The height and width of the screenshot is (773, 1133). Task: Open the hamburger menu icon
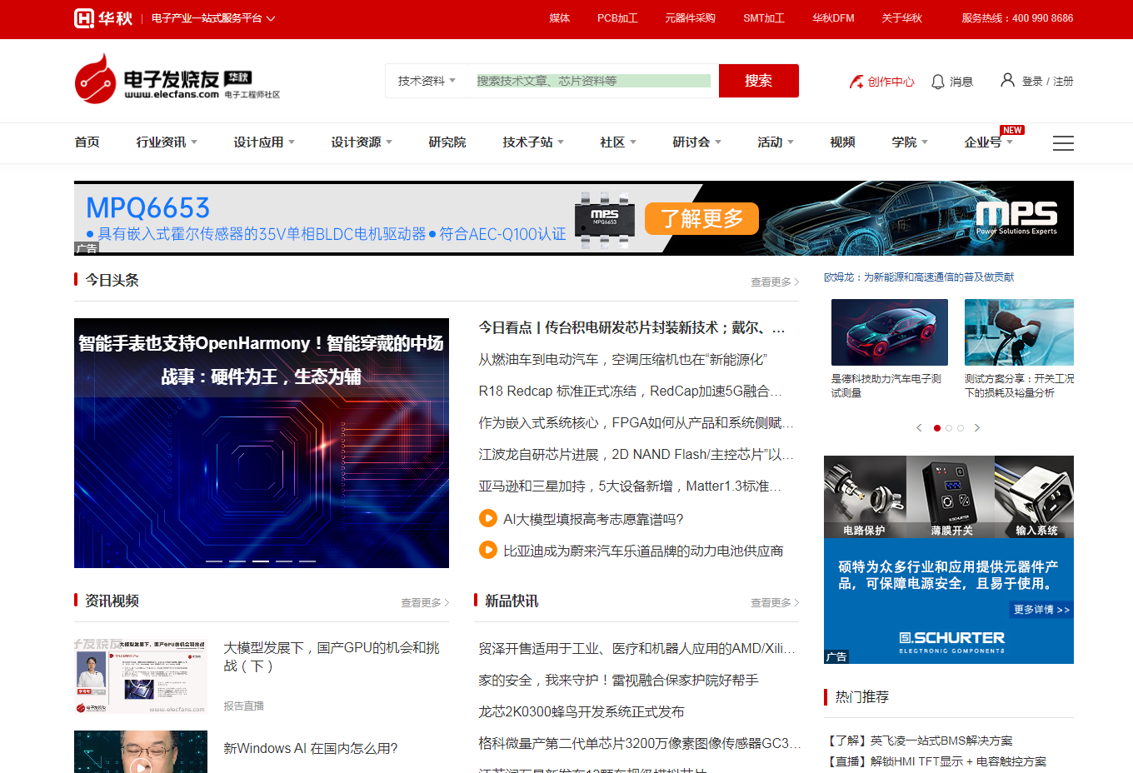1063,143
